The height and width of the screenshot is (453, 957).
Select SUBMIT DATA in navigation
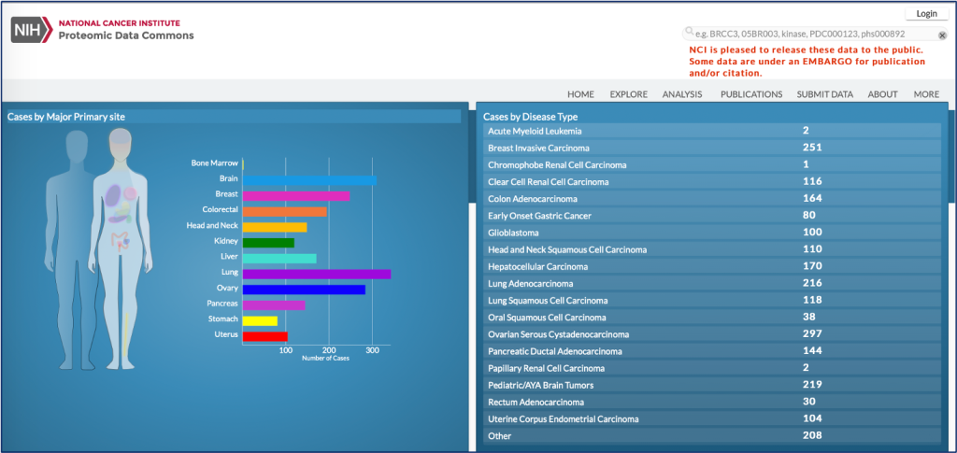coord(824,94)
